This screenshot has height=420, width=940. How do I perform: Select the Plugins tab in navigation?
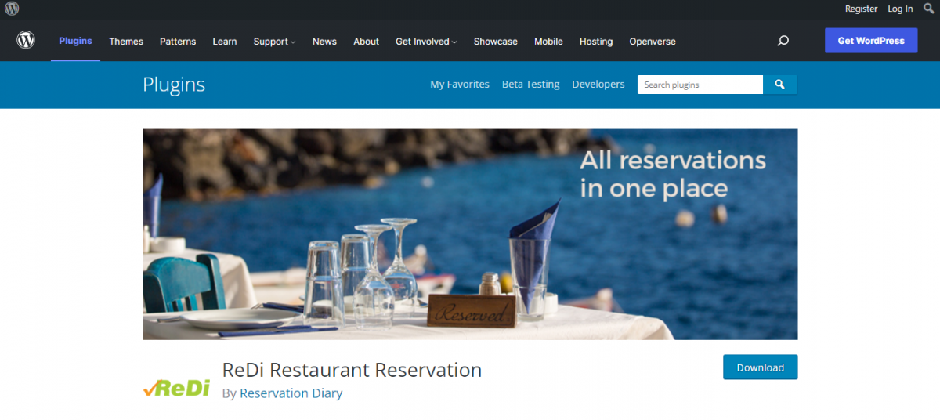75,41
